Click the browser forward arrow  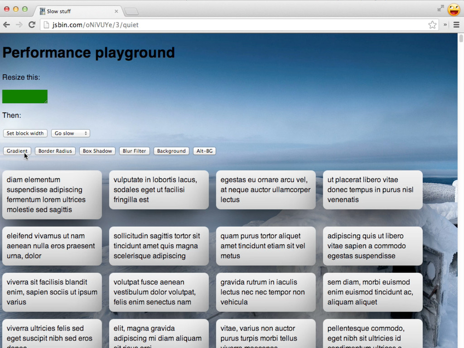[19, 25]
